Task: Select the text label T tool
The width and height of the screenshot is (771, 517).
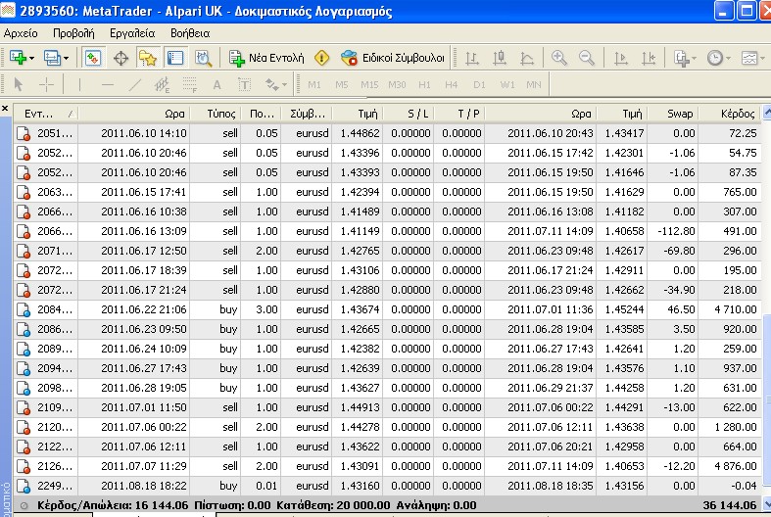Action: (244, 84)
